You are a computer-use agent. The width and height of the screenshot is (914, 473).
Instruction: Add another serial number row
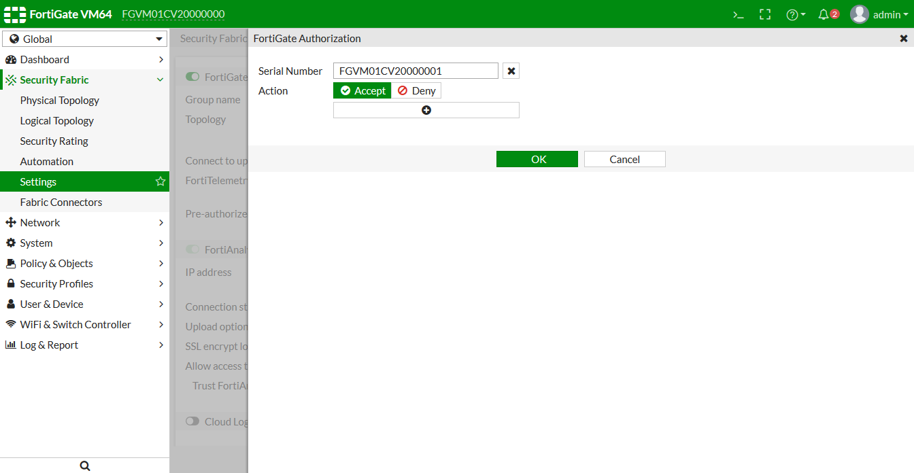[x=426, y=110]
